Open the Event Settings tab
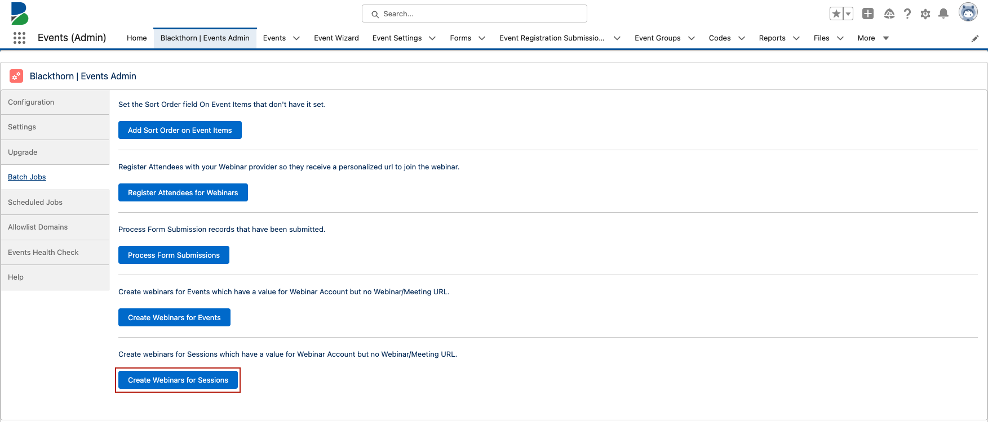Image resolution: width=988 pixels, height=422 pixels. 397,38
